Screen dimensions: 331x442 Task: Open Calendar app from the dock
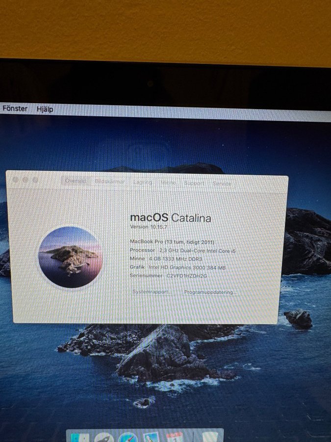pos(175,438)
